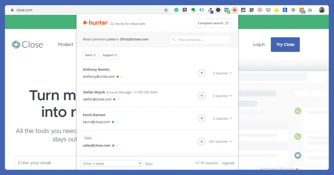Click the Hunter extension icon in toolbar
Image resolution: width=334 pixels, height=175 pixels.
click(235, 10)
